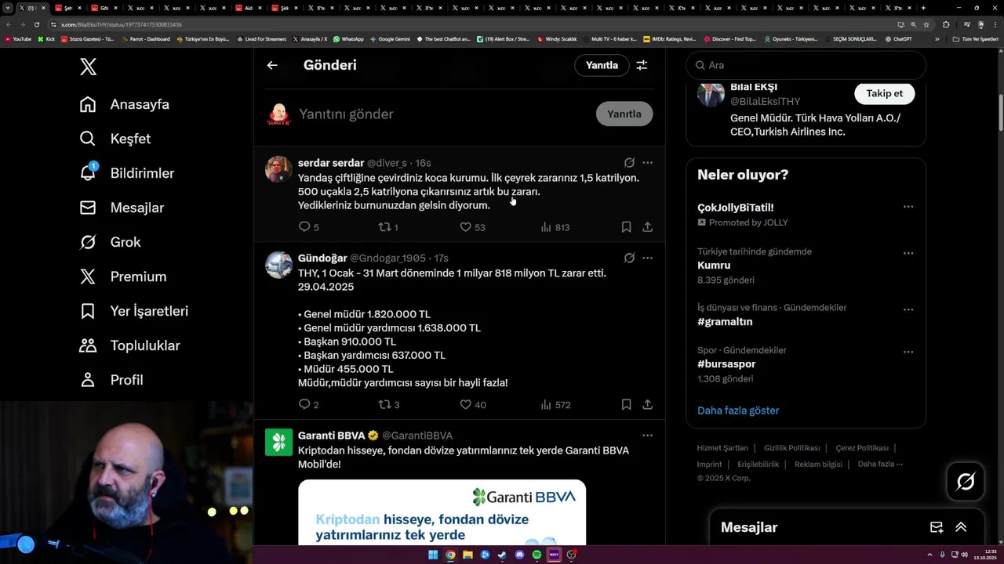1004x564 pixels.
Task: Open a new browser tab
Action: 923,8
